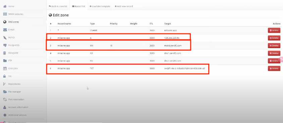Click the WWW websites grid icon
The width and height of the screenshot is (283, 123).
point(5,14)
